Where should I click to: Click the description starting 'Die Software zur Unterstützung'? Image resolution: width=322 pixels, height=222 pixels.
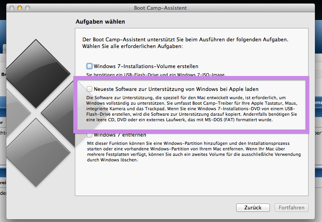192,109
